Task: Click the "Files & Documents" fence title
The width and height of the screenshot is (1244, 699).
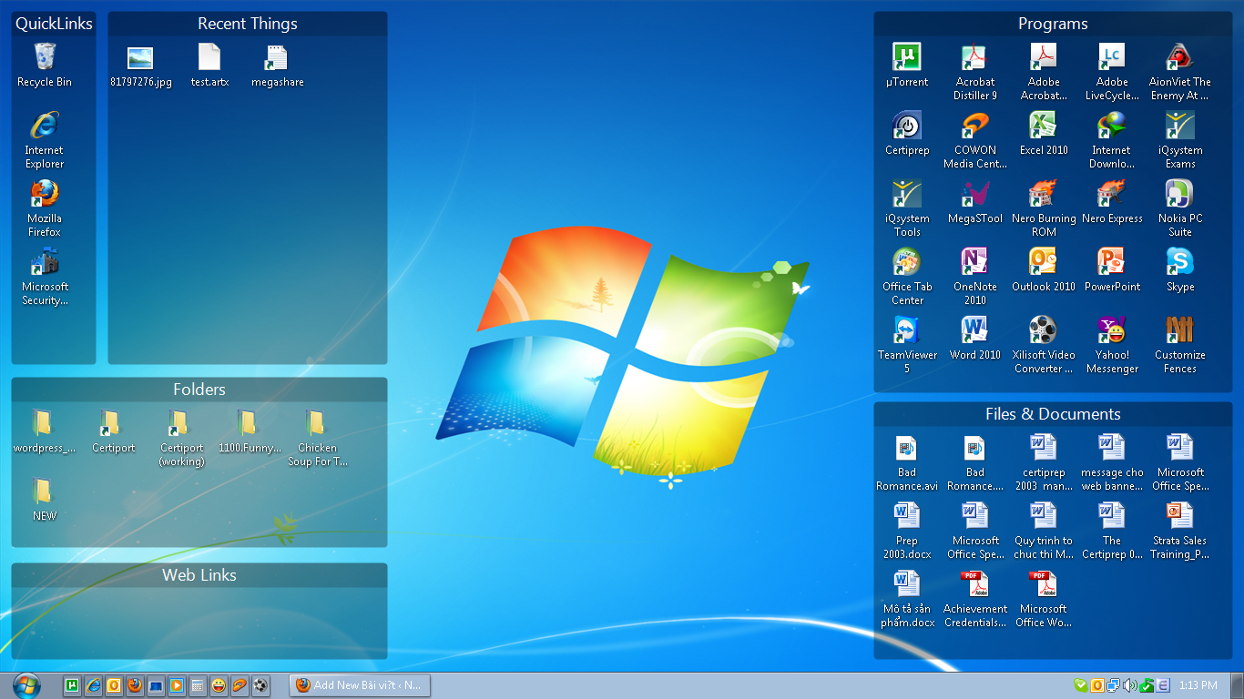Action: point(1053,414)
